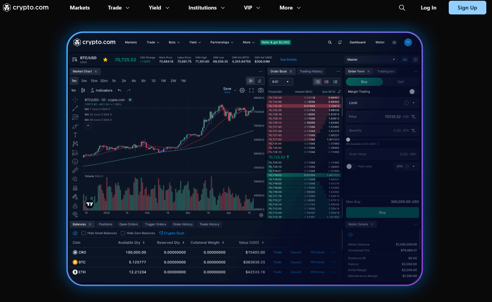Expand the Bots menu in the trading platform
The width and height of the screenshot is (492, 302).
tap(175, 42)
